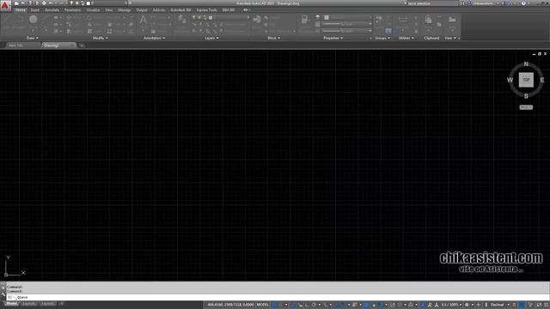Viewport: 550px width, 309px height.
Task: Click the Clean Screen icon in status bar
Action: click(x=539, y=305)
